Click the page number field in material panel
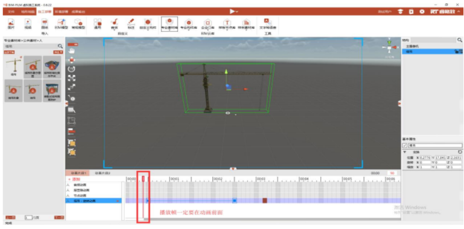Image resolution: width=464 pixels, height=229 pixels. 29,217
